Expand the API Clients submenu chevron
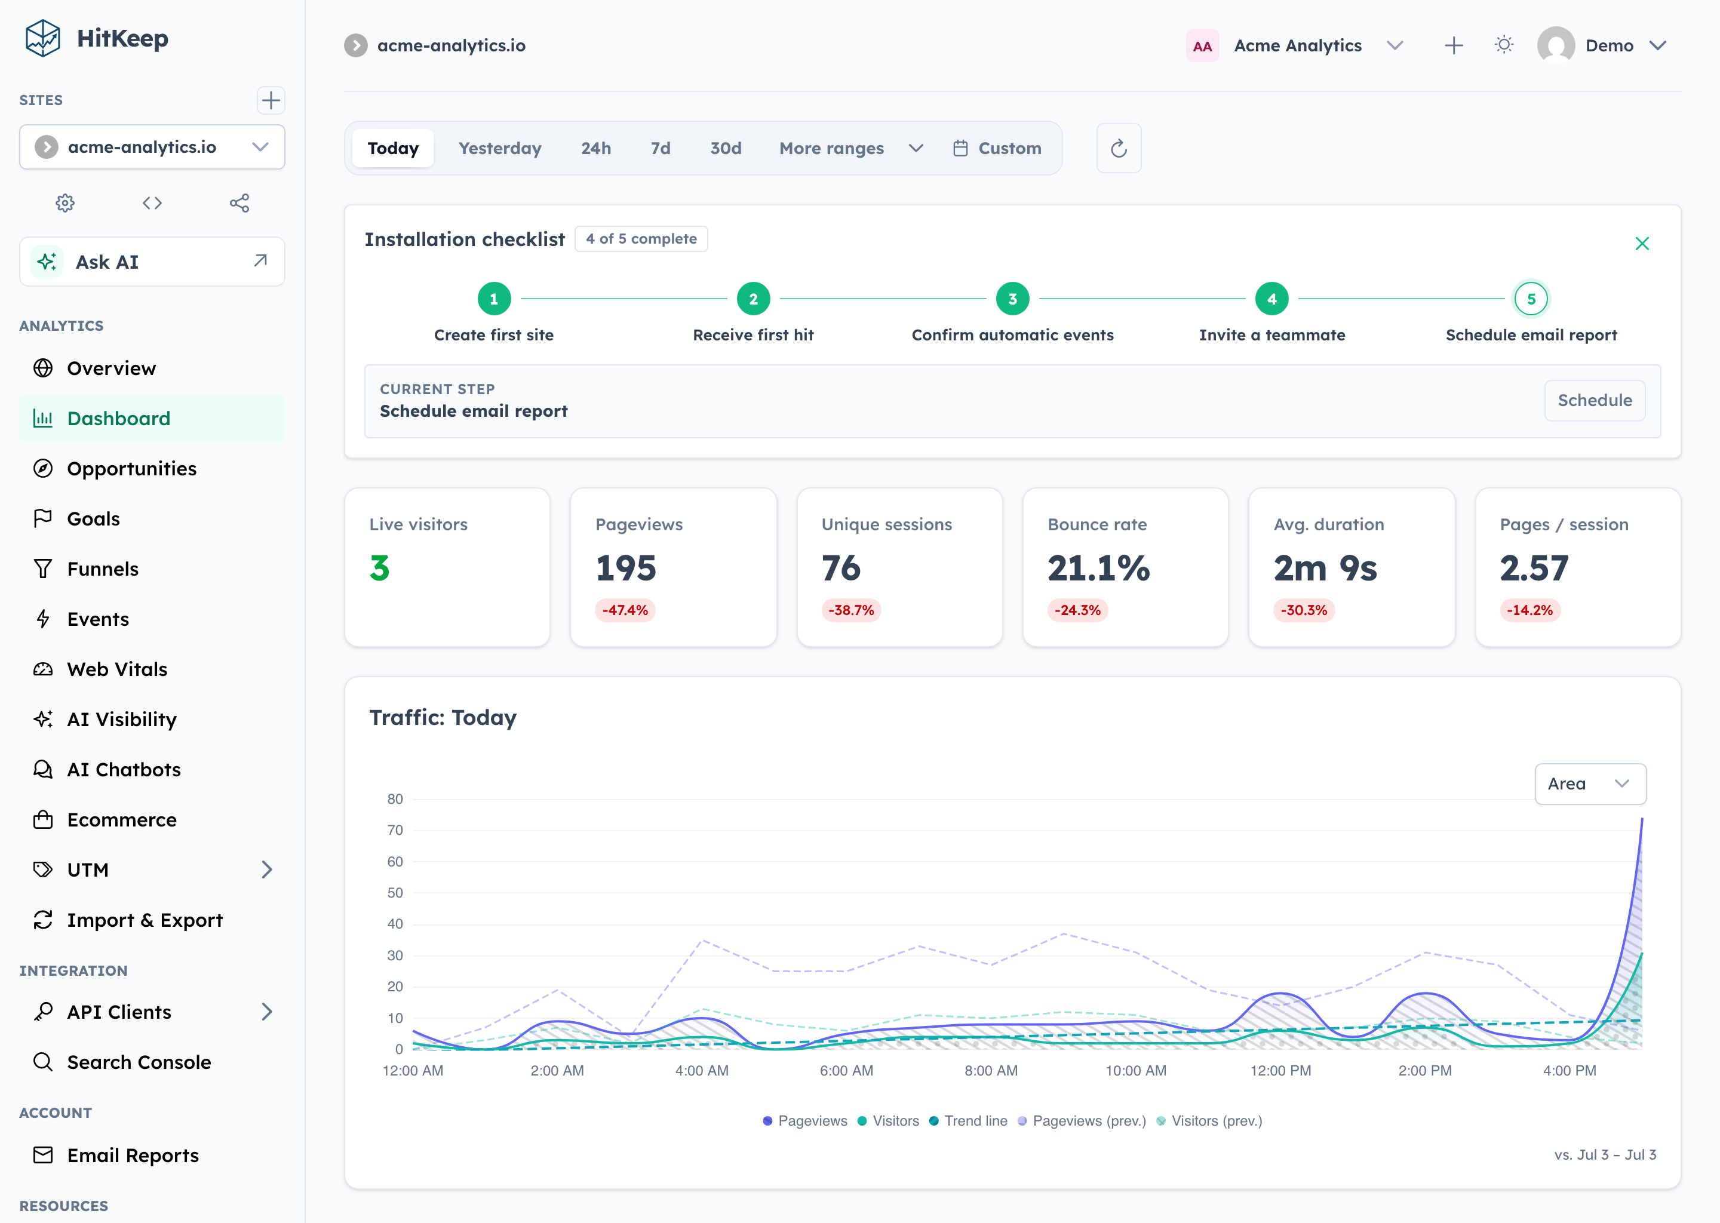 [x=266, y=1012]
